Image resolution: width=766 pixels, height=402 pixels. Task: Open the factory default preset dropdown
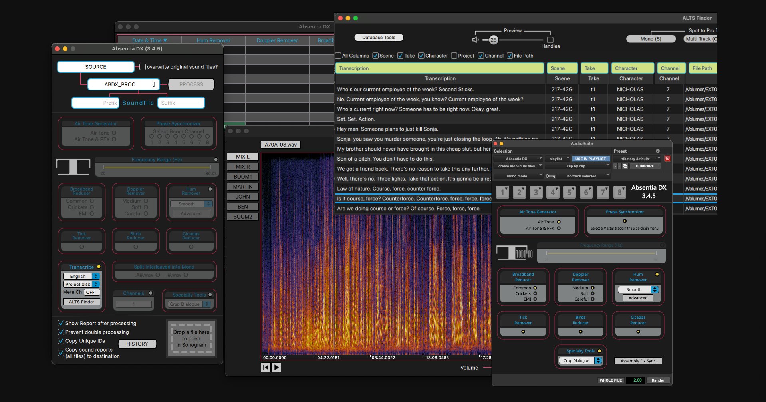[637, 159]
